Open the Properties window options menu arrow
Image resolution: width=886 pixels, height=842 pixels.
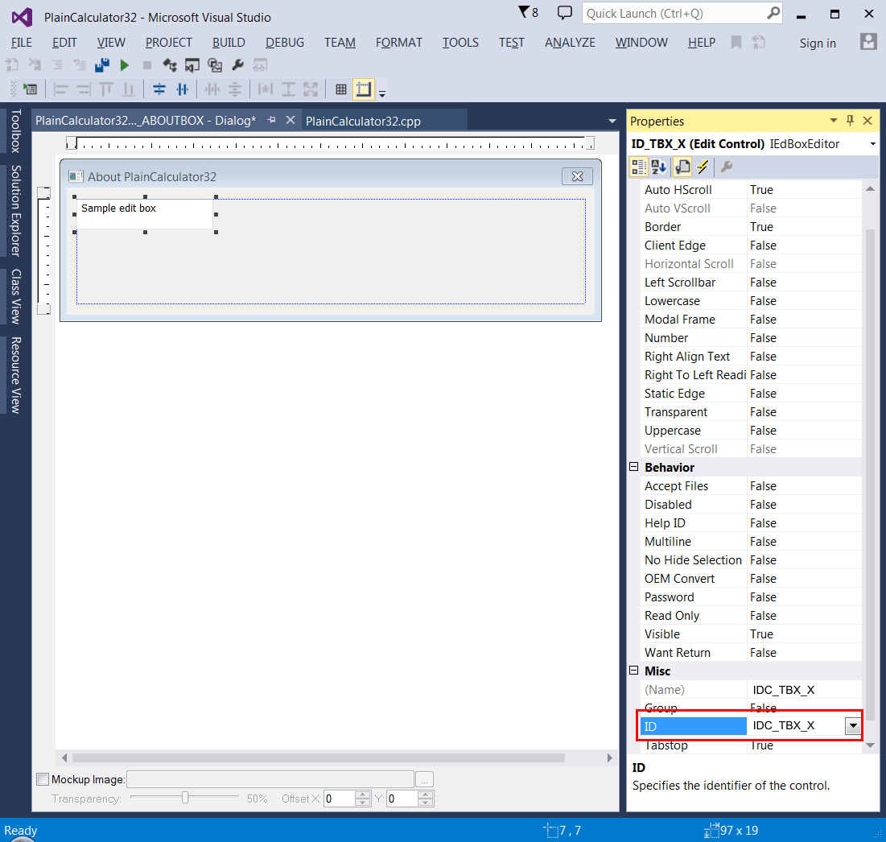(x=834, y=121)
